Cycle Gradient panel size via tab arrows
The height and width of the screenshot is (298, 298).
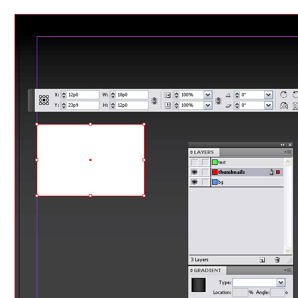pos(191,270)
